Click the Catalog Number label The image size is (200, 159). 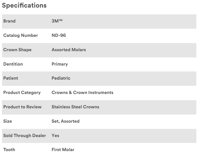click(21, 35)
